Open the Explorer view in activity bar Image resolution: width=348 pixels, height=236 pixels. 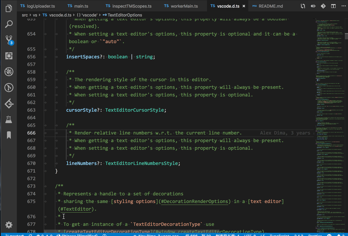pyautogui.click(x=9, y=9)
